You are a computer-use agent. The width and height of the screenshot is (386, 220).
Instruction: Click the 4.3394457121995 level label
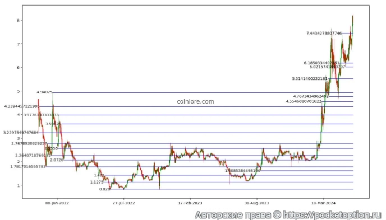(x=22, y=106)
